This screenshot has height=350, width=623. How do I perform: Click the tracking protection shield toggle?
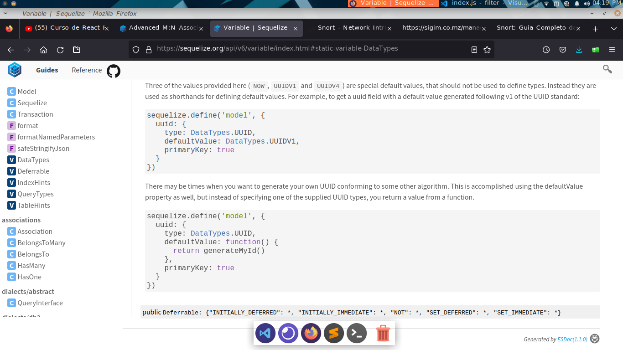(135, 49)
